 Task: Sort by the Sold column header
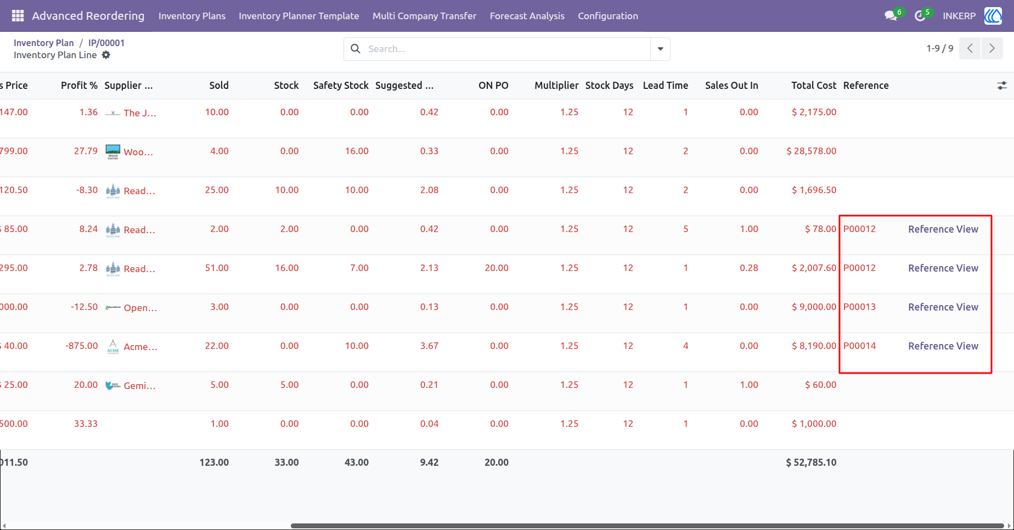coord(219,86)
